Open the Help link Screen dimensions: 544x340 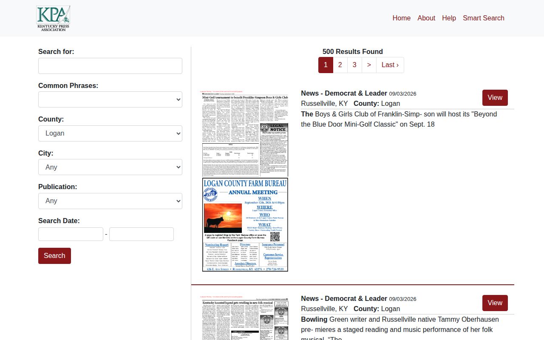pos(449,18)
